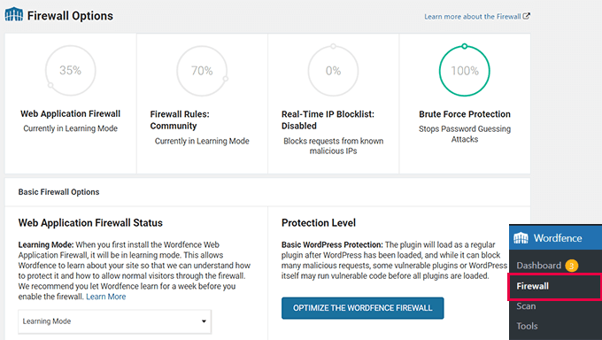
Task: Click the Learning Mode dropdown arrow
Action: [x=204, y=321]
